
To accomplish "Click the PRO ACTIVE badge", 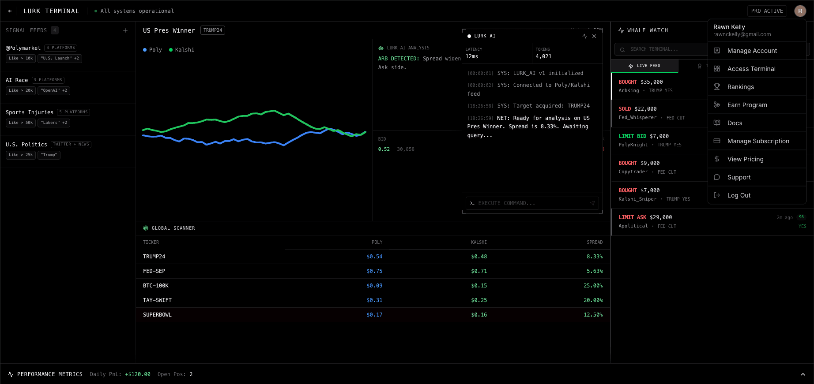I will 767,11.
